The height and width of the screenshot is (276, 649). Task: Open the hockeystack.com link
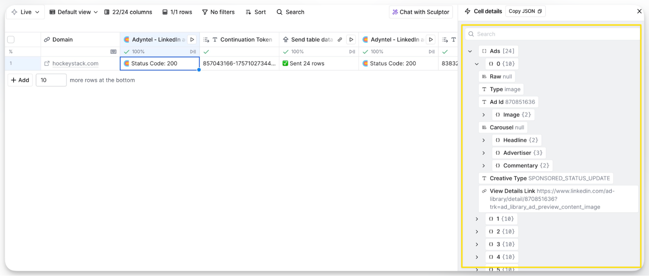[x=75, y=63]
